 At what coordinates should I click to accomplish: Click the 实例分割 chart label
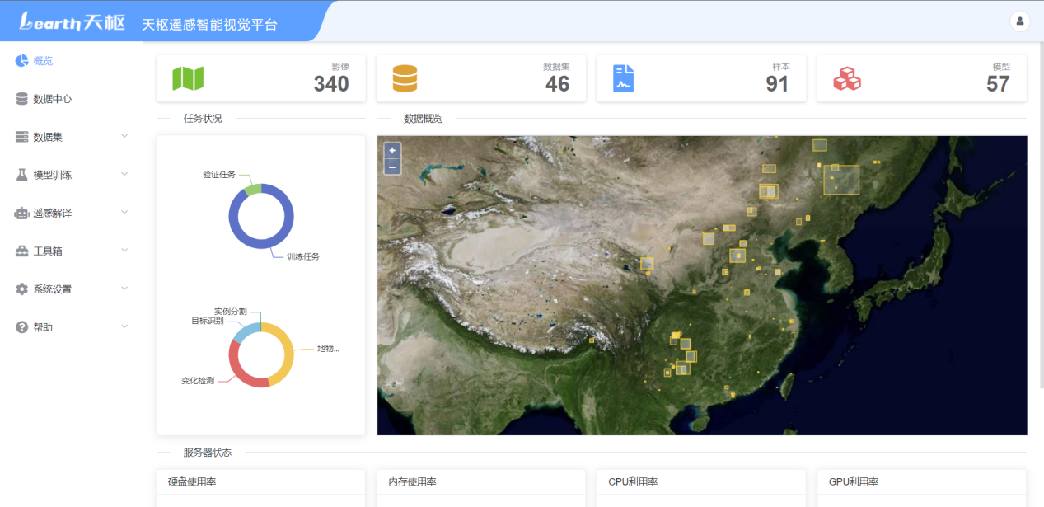(230, 312)
